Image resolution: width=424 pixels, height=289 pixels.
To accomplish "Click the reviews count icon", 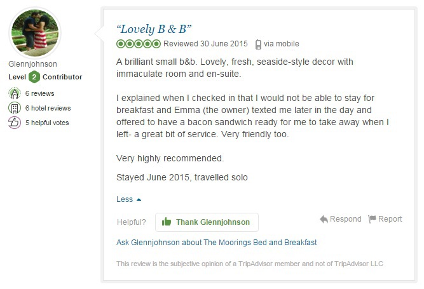I will (15, 93).
